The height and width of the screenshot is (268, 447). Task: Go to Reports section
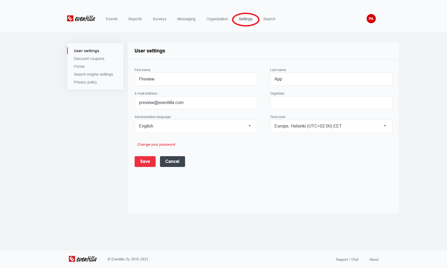click(135, 19)
